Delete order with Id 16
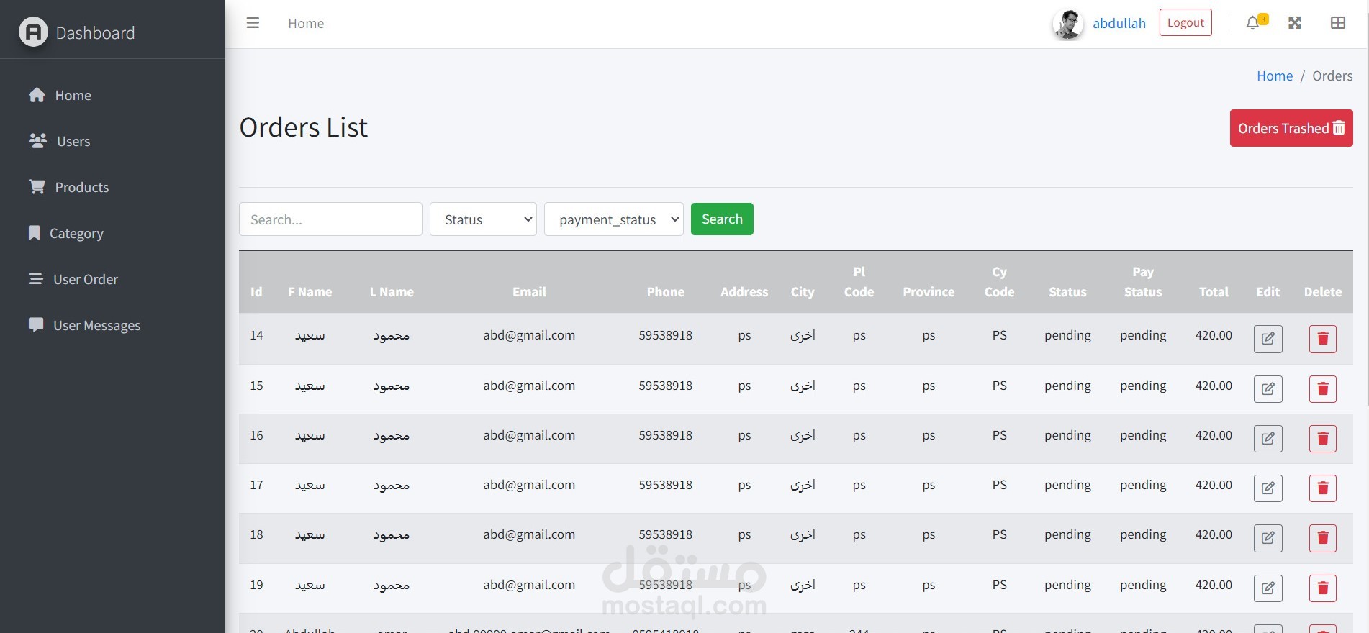 [1323, 439]
